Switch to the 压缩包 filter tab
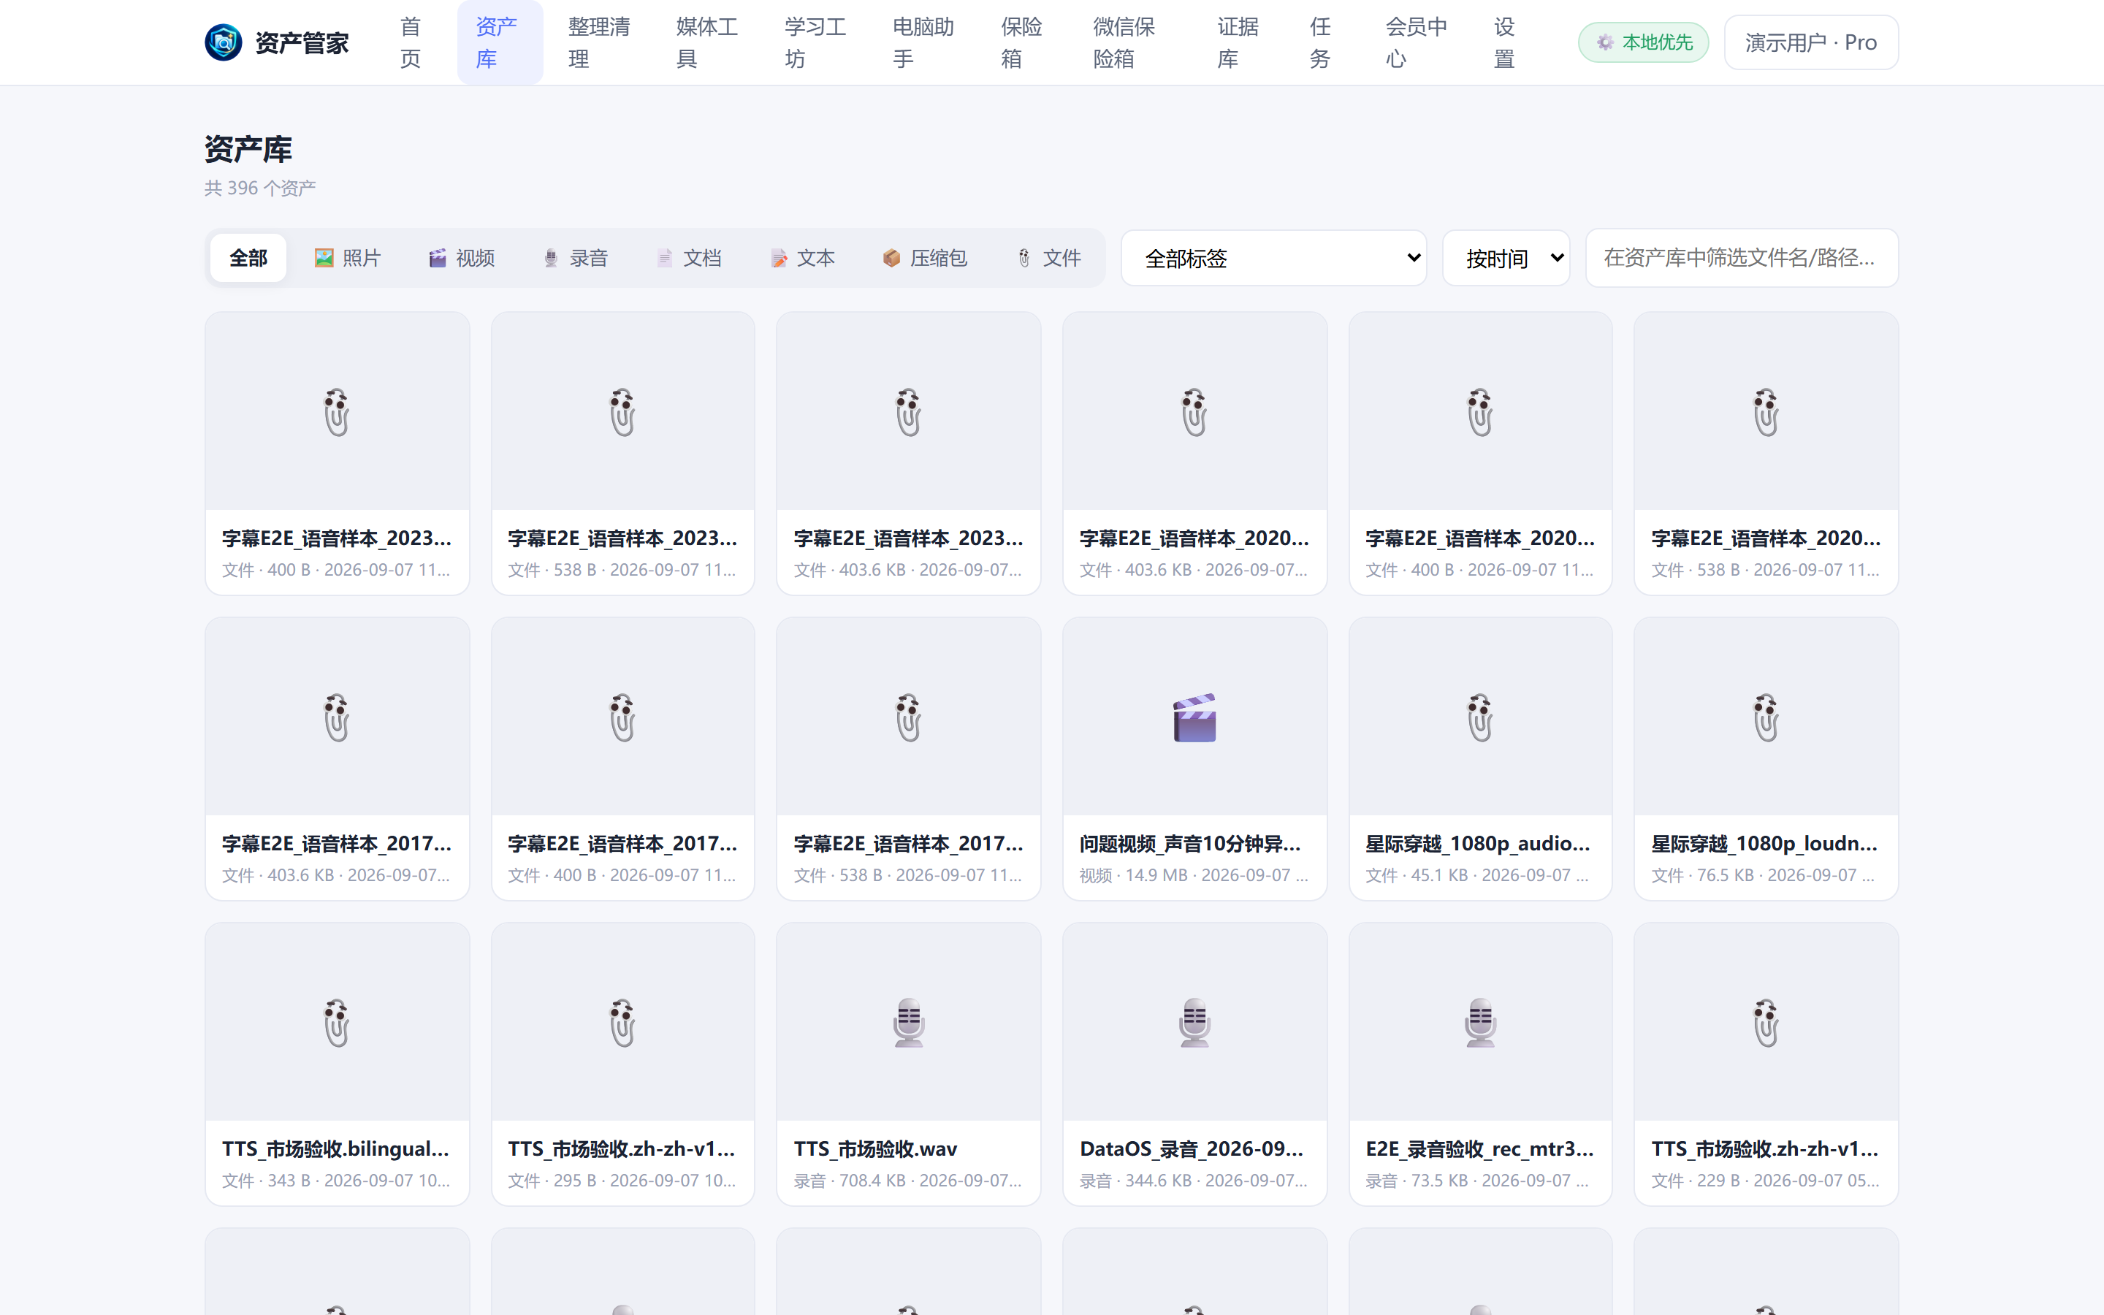The image size is (2104, 1315). click(925, 259)
